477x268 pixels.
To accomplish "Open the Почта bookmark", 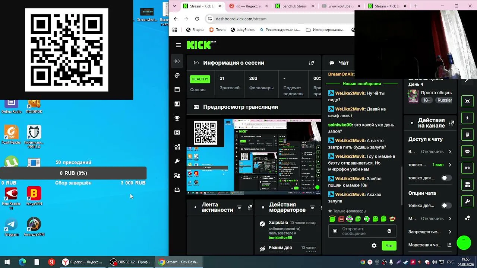I will point(217,30).
